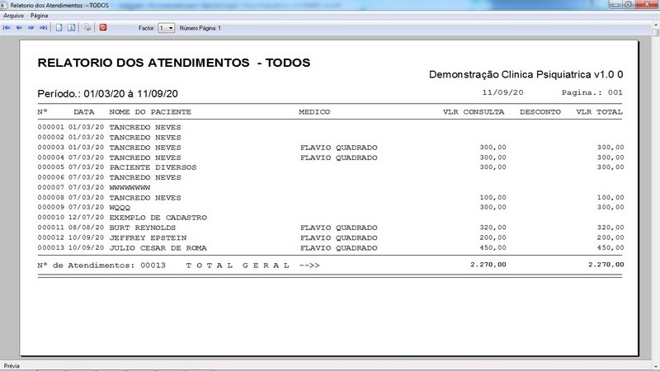Click 'BURT REYNOLDS' in row 000011

point(142,228)
